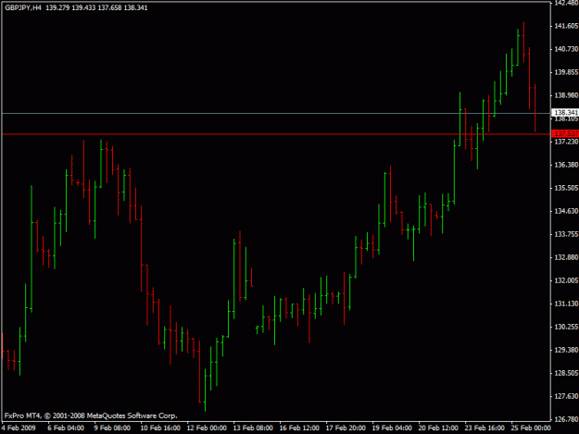This screenshot has width=579, height=434.
Task: Click the 10 Feb 16:00 time label
Action: (160, 428)
